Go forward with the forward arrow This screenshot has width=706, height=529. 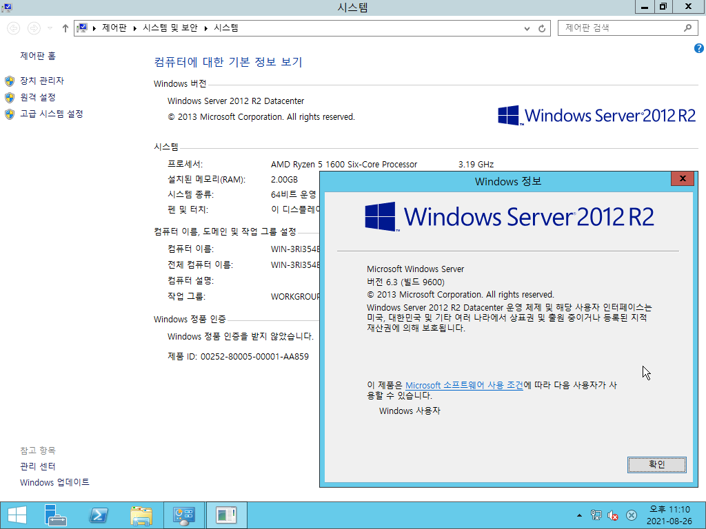coord(34,28)
